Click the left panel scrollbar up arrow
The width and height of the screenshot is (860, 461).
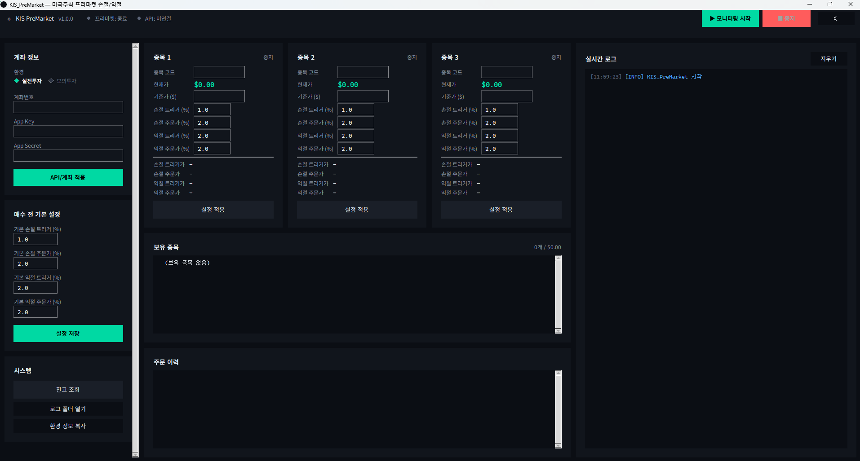click(x=135, y=46)
